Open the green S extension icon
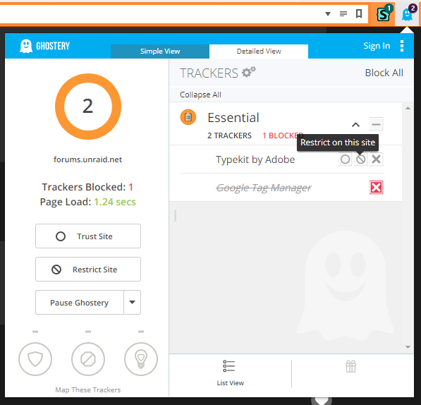Viewport: 421px width, 405px height. (x=383, y=14)
